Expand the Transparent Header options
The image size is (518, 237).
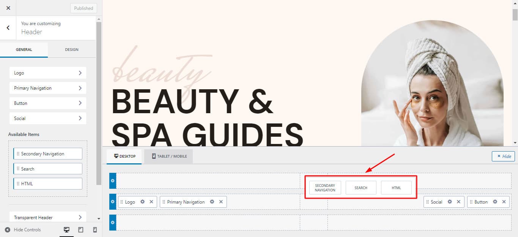[48, 217]
